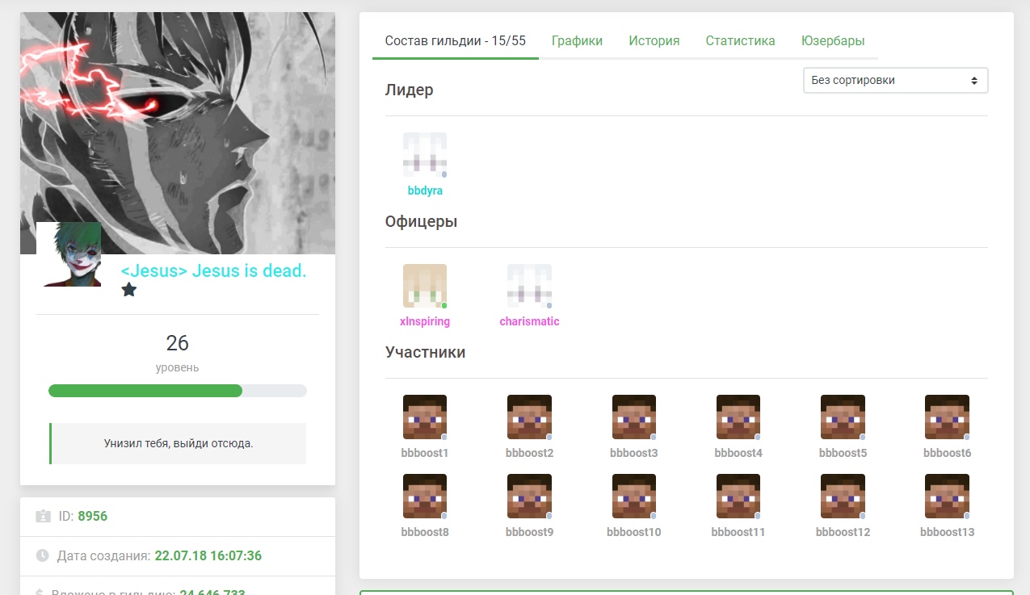
Task: Open leader bbdyra's avatar
Action: click(425, 155)
